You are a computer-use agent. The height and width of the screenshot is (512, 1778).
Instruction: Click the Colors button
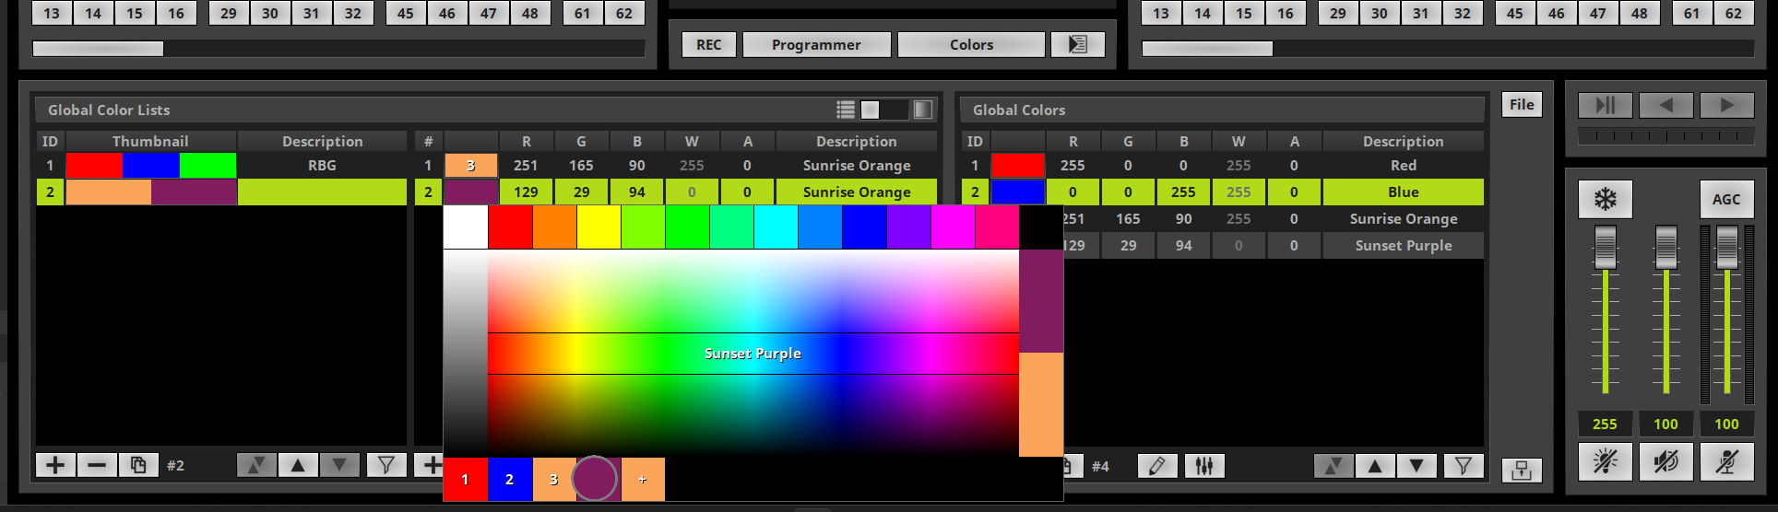[971, 44]
